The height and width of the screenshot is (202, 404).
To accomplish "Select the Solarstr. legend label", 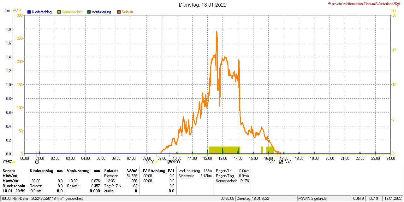I will click(x=128, y=12).
